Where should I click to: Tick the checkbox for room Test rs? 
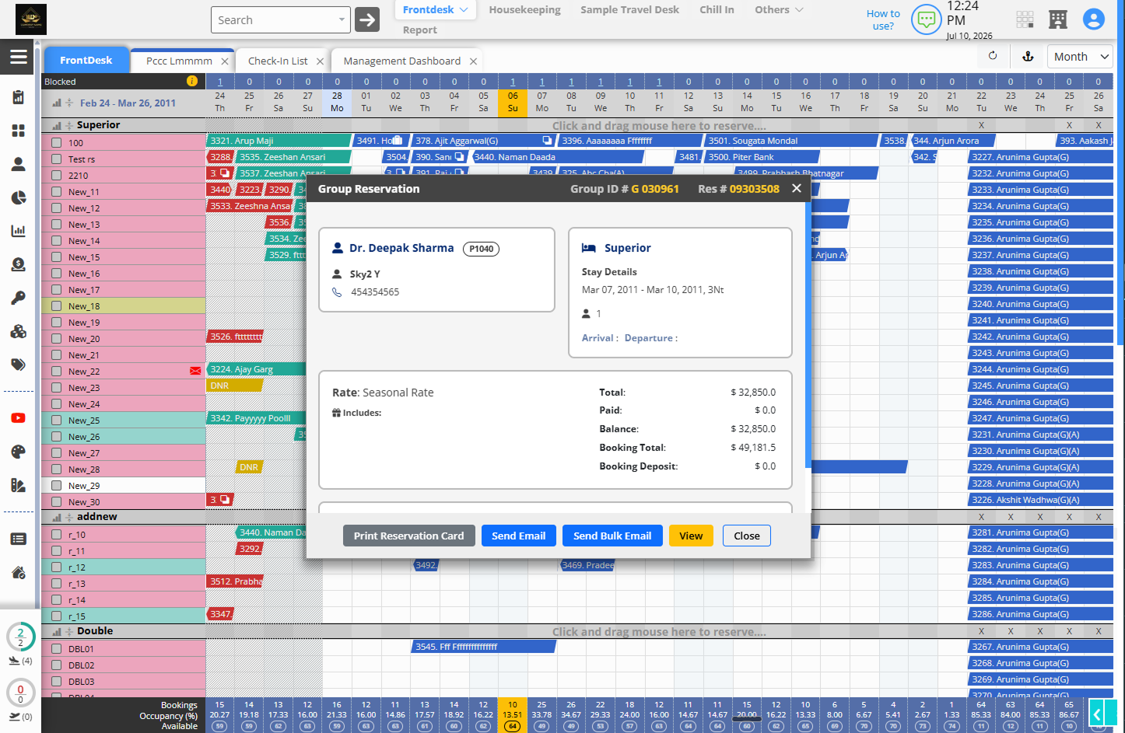pyautogui.click(x=57, y=159)
